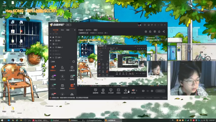Hide the 文本 1 source with its eye icon
Image resolution: width=216 pixels, height=122 pixels.
50,37
